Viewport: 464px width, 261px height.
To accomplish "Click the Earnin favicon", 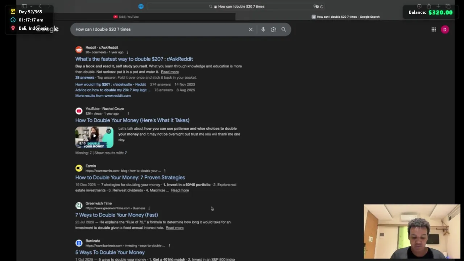I will pos(79,168).
